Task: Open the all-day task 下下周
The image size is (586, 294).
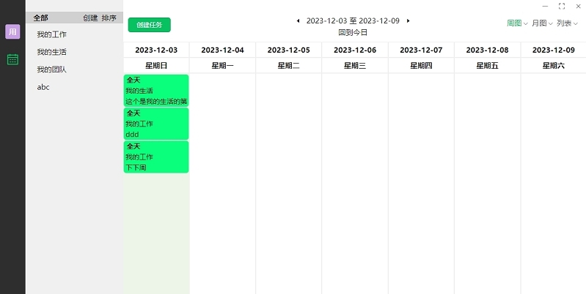Action: click(156, 157)
